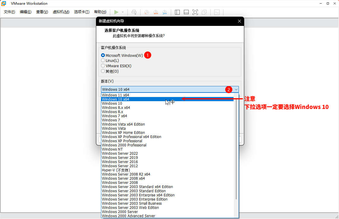
Task: Open the 帮助(H) menu
Action: click(100, 12)
